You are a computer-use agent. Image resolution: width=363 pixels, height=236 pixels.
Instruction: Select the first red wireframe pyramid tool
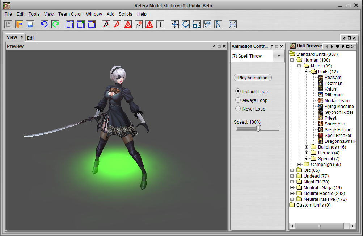point(128,24)
